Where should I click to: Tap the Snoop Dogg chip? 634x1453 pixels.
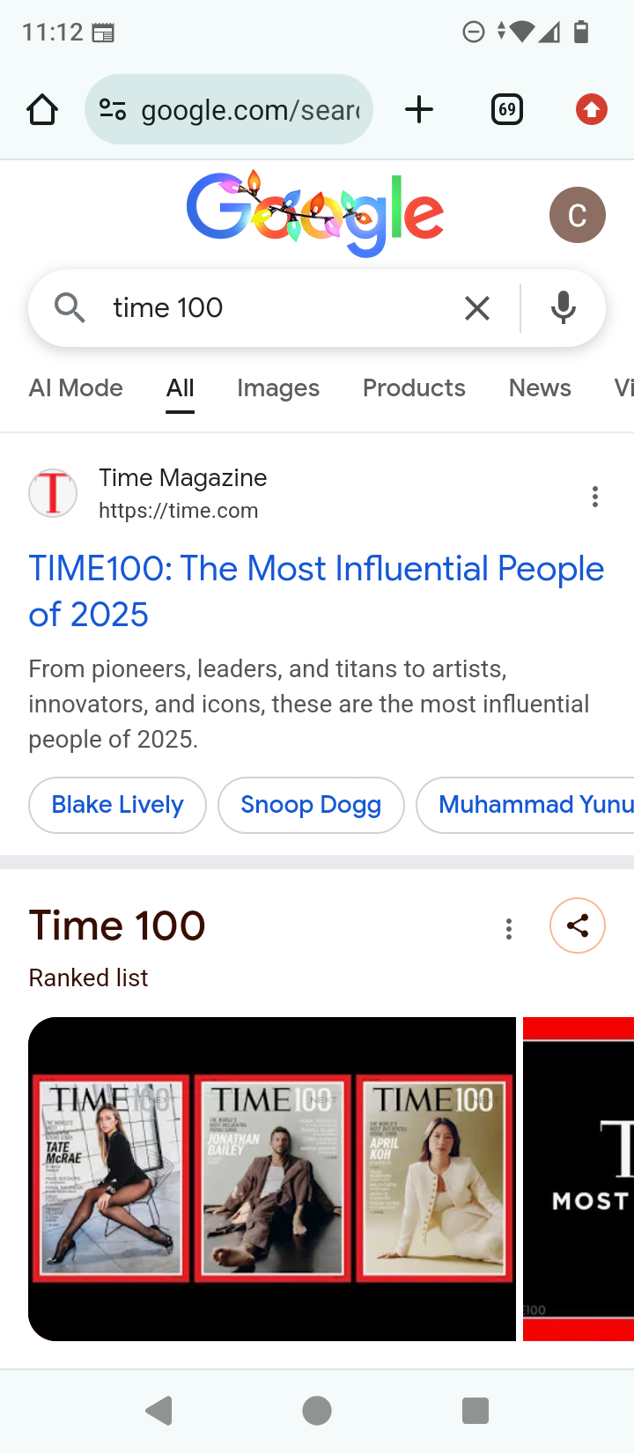(311, 805)
